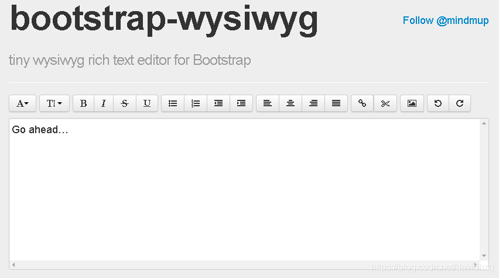
Task: Open the font size dropdown
Action: pyautogui.click(x=54, y=103)
